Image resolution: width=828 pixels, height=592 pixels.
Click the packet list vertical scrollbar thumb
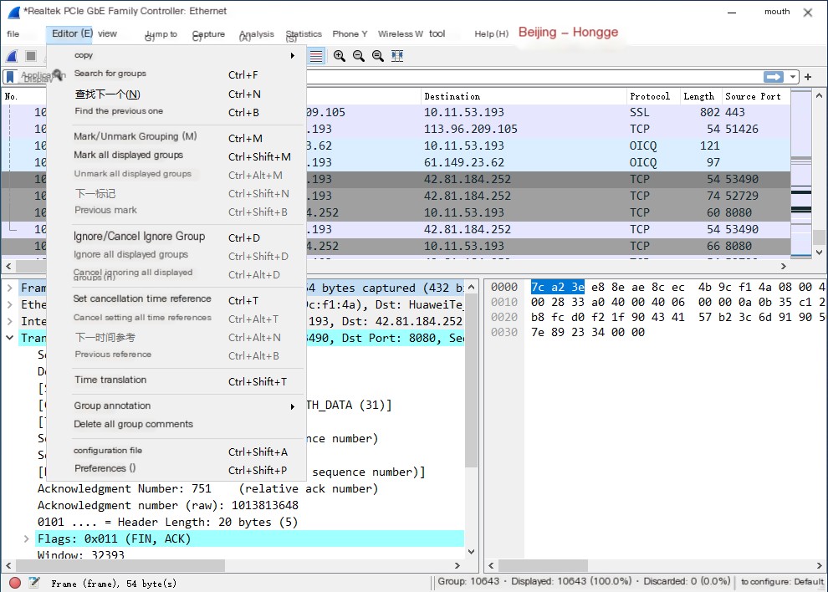[819, 237]
